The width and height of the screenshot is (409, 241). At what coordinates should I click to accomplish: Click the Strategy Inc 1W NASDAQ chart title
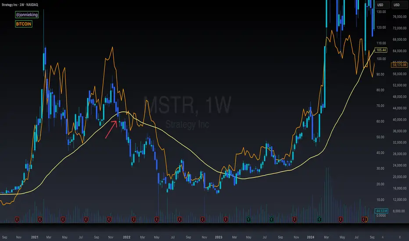20,5
